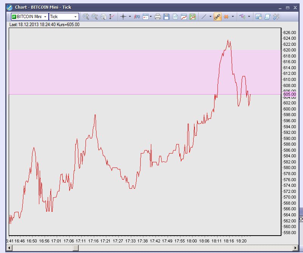Save chart using the blue floppy disk icon
This screenshot has width=303, height=253.
coord(166,17)
